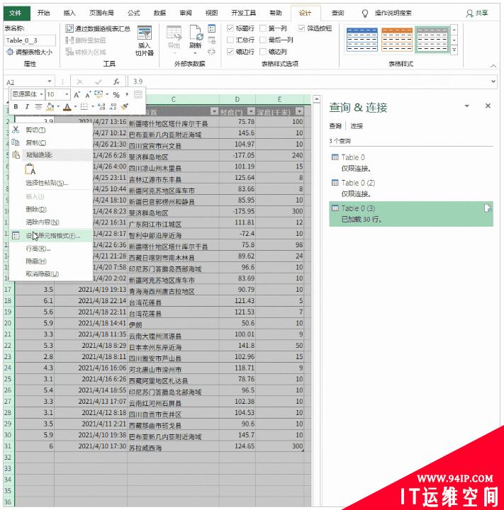This screenshot has height=510, width=504.
Task: Click table name field Table_0__3
Action: click(x=30, y=40)
